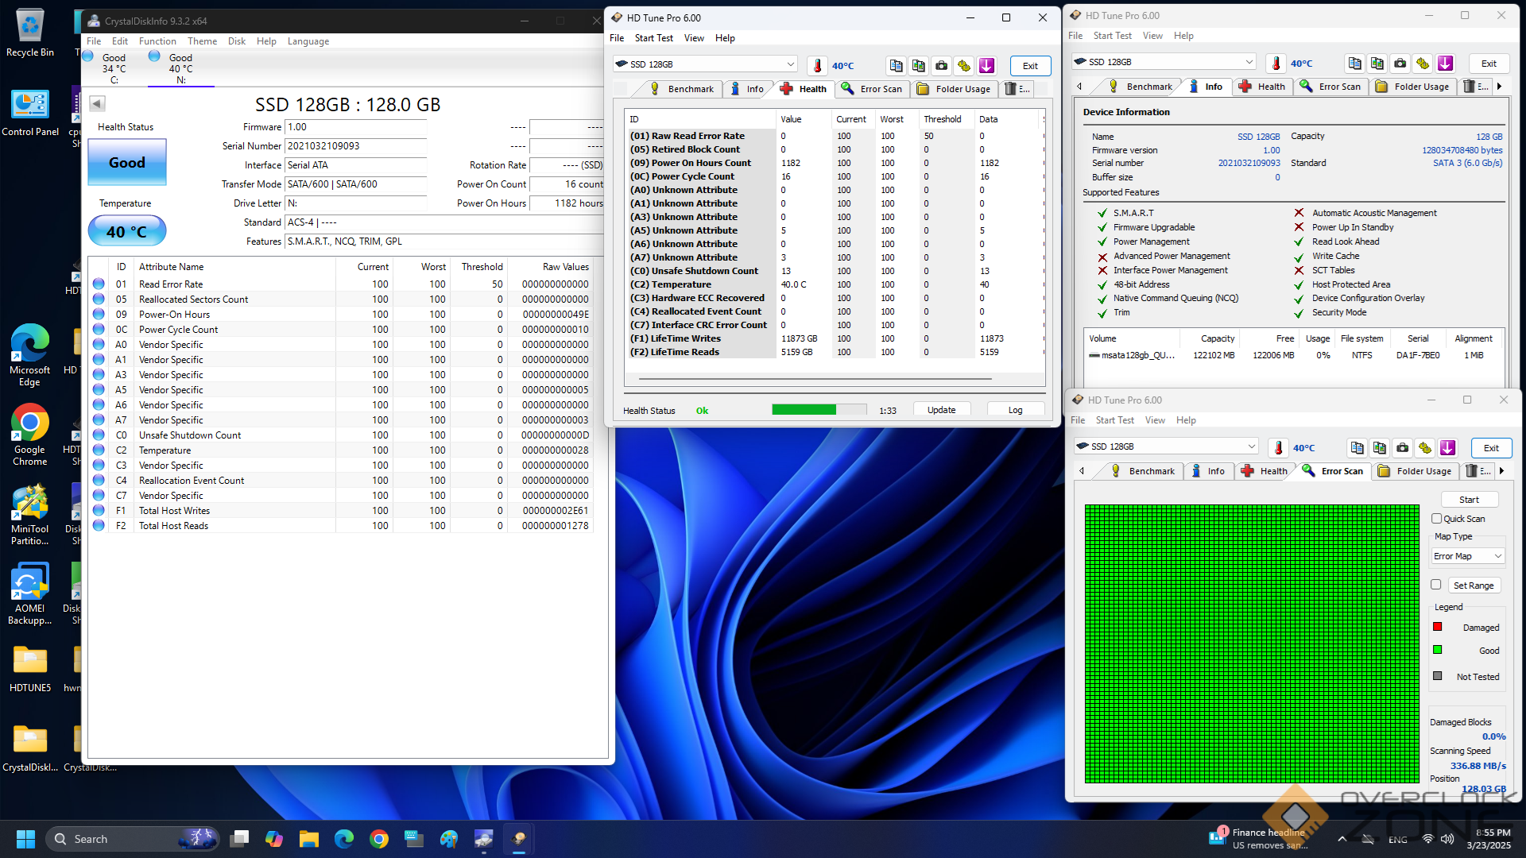Viewport: 1526px width, 858px height.
Task: Click the Firmware 1.00 text field
Action: (356, 127)
